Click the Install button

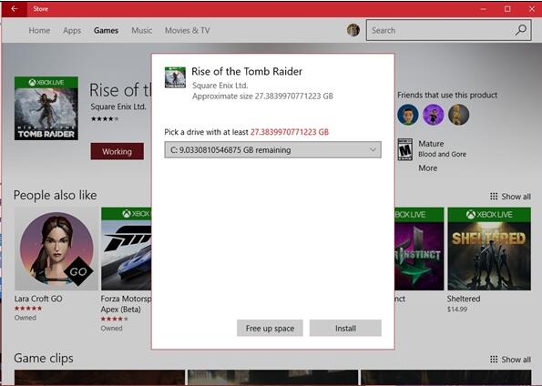345,328
